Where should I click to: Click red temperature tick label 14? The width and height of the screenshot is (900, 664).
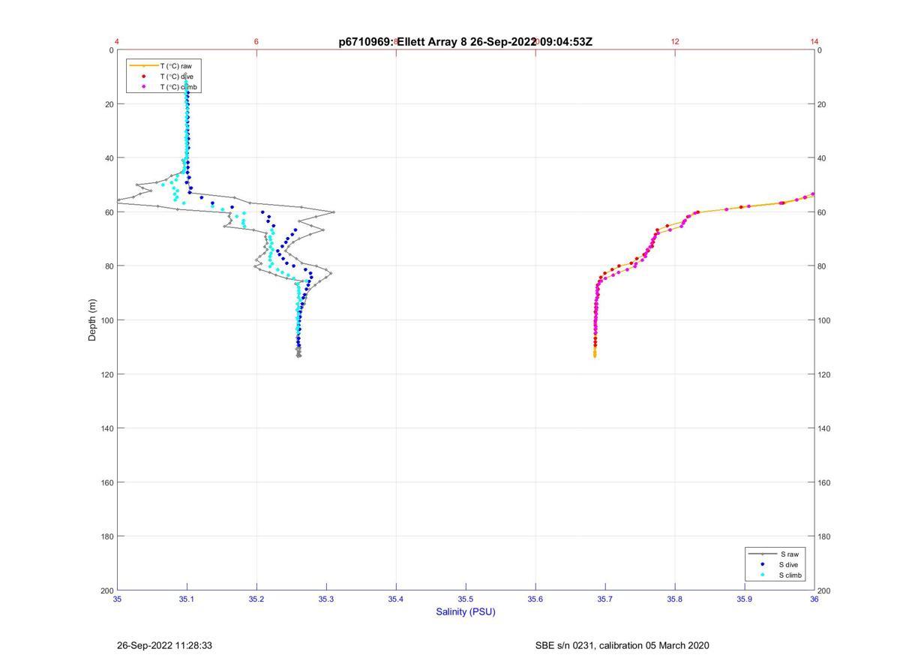click(814, 41)
